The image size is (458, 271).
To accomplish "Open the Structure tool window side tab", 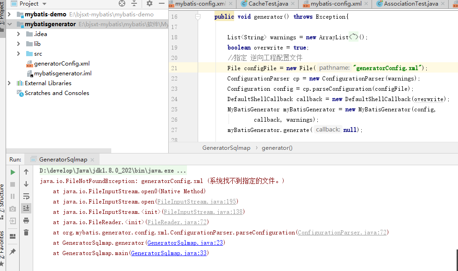I will pyautogui.click(x=2, y=201).
